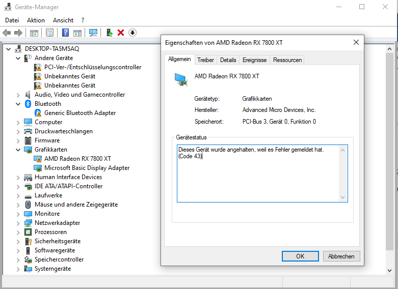Viewport: 398px width, 289px height.
Task: Expand the Systemgeräte category
Action: (x=18, y=269)
